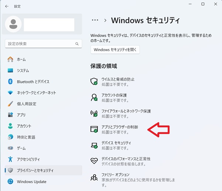Image resolution: width=222 pixels, height=191 pixels.
Task: Click the Windows Update sync icon
Action: [10, 181]
